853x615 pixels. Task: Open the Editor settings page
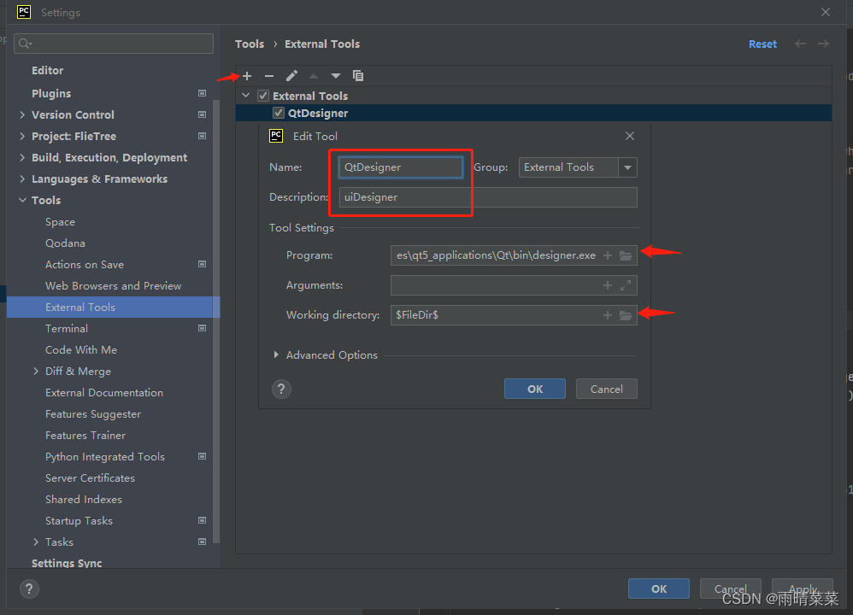pos(47,71)
